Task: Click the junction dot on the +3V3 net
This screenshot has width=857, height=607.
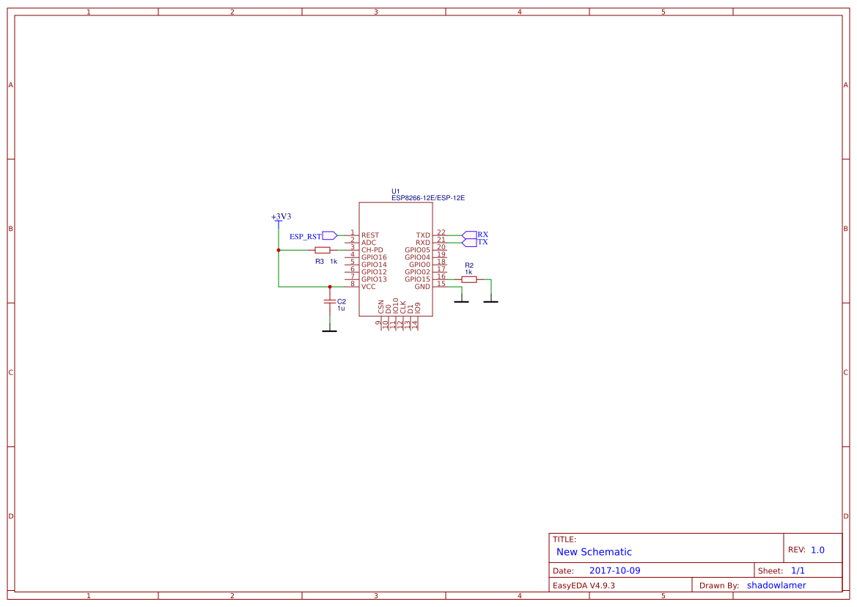Action: 279,250
